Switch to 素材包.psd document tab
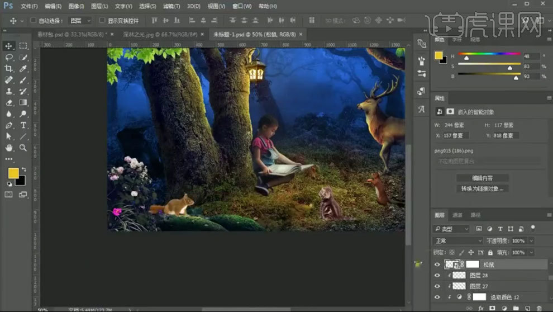The width and height of the screenshot is (553, 312). point(71,34)
